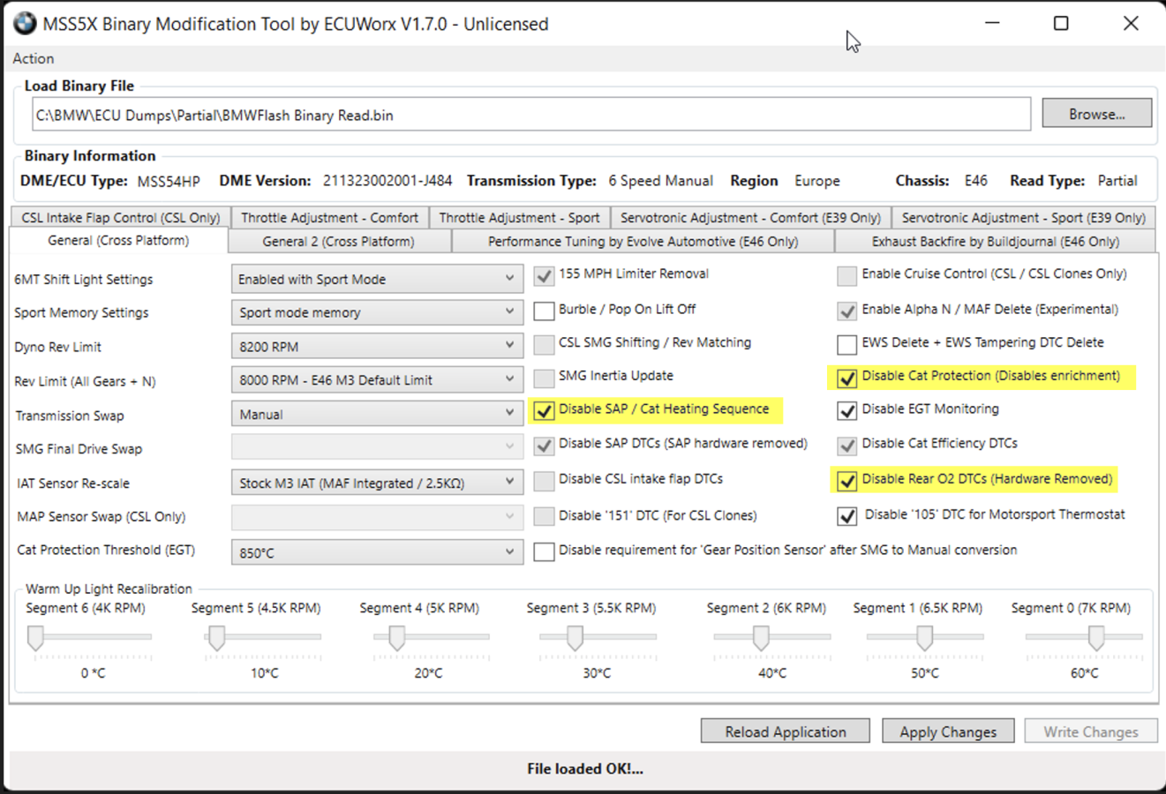Enable Burble / Pop On Lift Off

coord(545,311)
